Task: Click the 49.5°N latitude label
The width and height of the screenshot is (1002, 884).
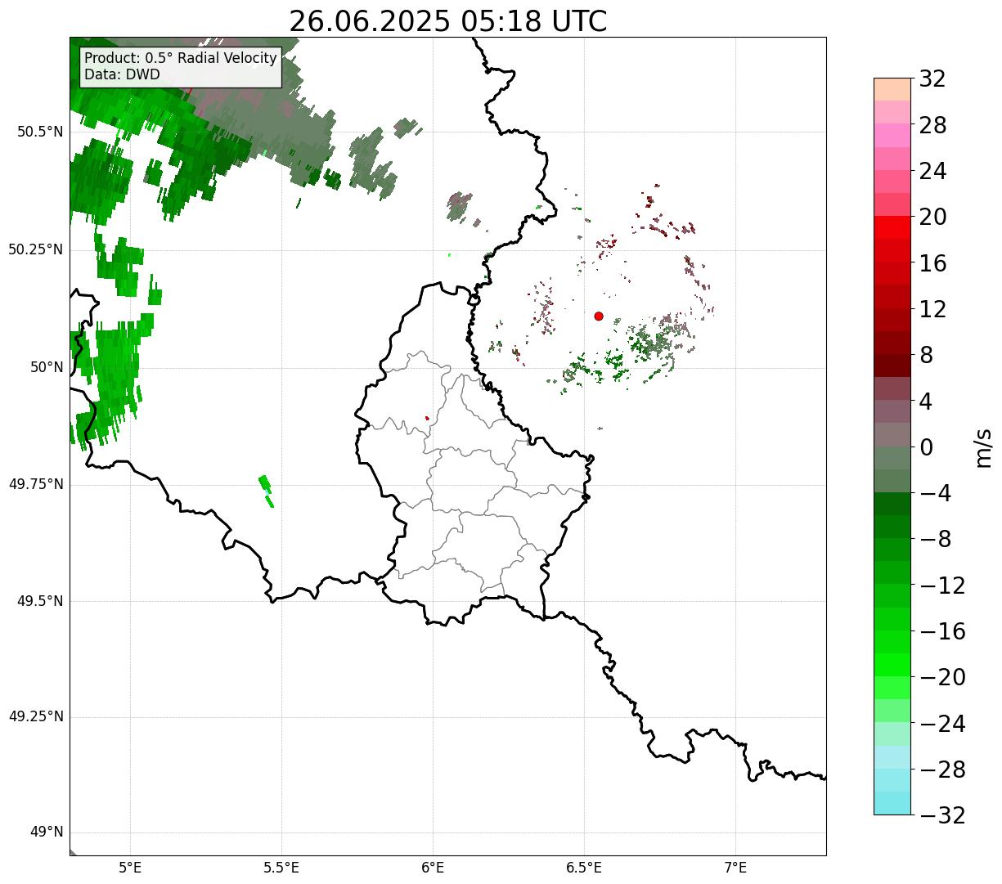Action: coord(40,601)
